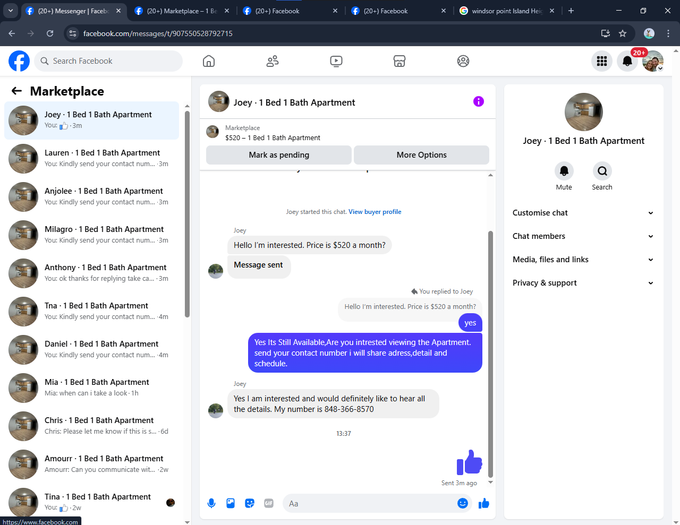The height and width of the screenshot is (525, 680).
Task: Search in conversation magnifier icon
Action: [602, 171]
